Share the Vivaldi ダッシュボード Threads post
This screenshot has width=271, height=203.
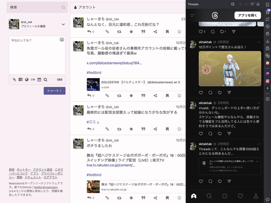229,134
